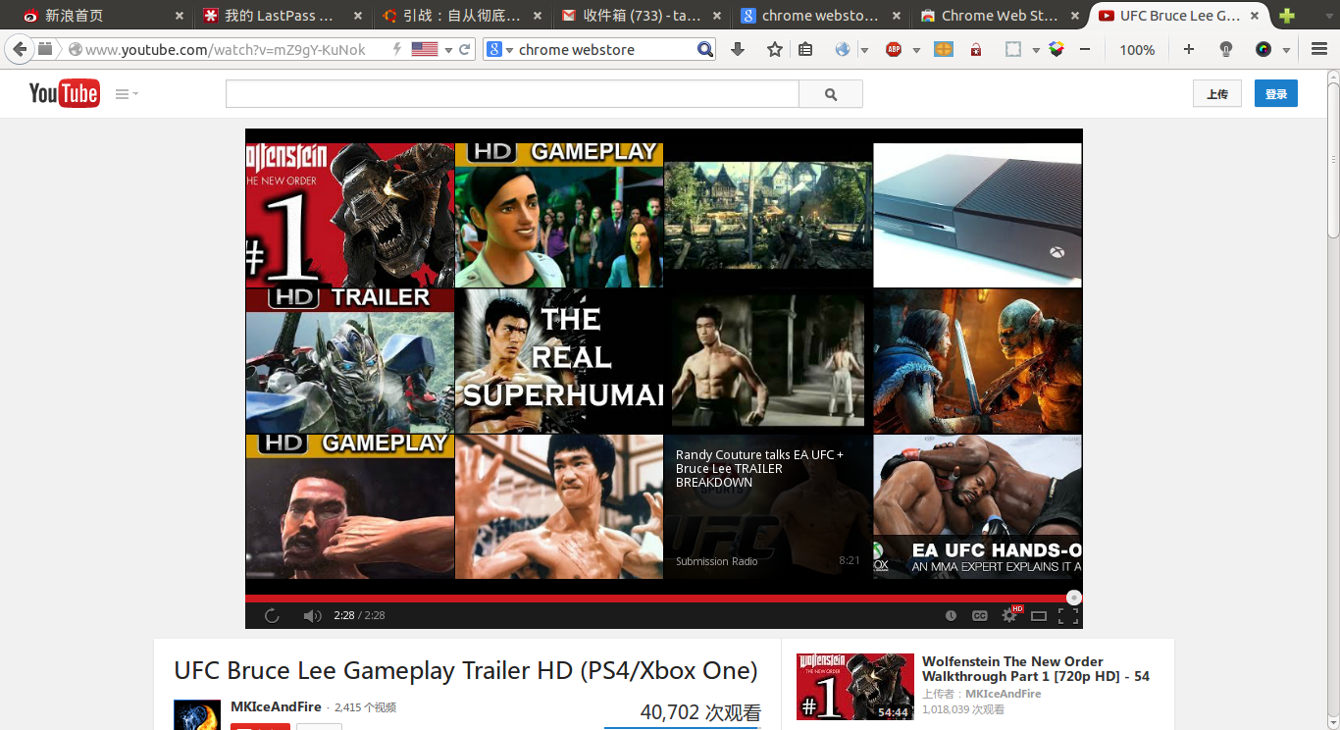
Task: Switch to the Chrome Web Store tab
Action: click(1000, 16)
